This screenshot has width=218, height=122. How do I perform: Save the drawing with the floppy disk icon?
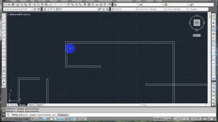13,4
